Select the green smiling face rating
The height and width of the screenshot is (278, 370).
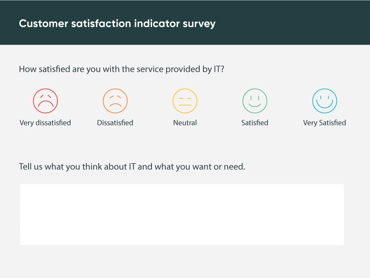click(255, 101)
